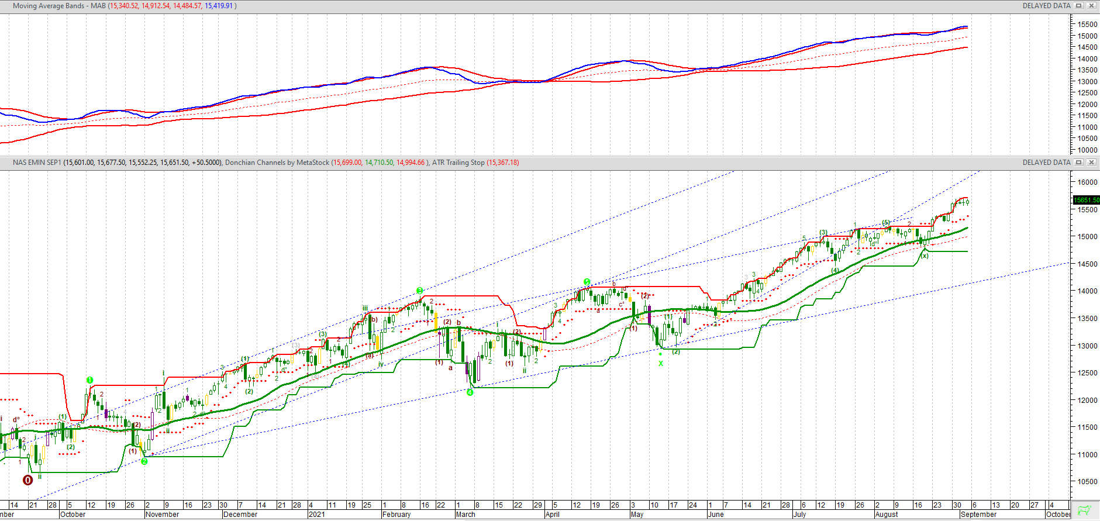Maximize the Moving Average Bands pane
Viewport: 1100px width, 521px height.
[1079, 6]
